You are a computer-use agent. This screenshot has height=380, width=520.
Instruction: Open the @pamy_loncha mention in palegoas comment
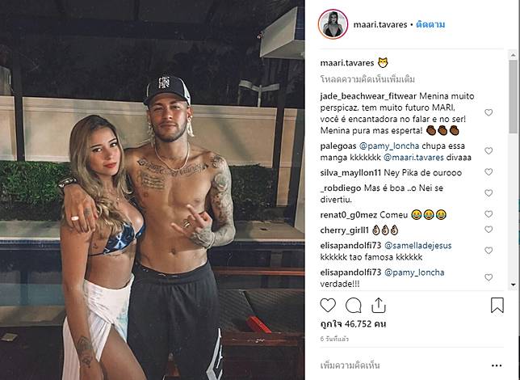pyautogui.click(x=389, y=146)
